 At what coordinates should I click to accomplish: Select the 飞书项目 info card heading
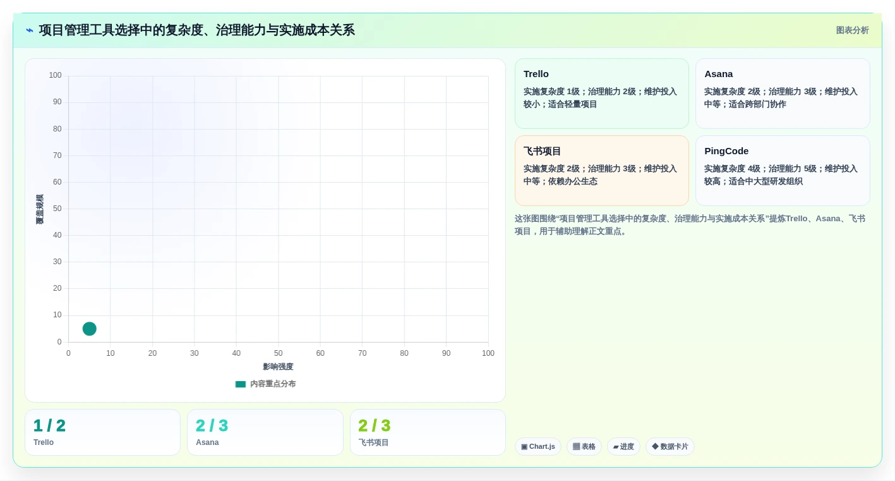[x=543, y=151]
